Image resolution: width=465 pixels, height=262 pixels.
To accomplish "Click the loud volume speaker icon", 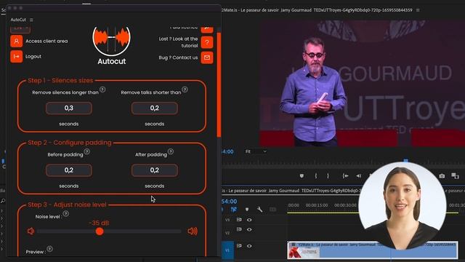I will tap(193, 231).
